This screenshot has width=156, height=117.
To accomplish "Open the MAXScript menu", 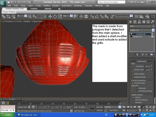I will pos(99,6).
